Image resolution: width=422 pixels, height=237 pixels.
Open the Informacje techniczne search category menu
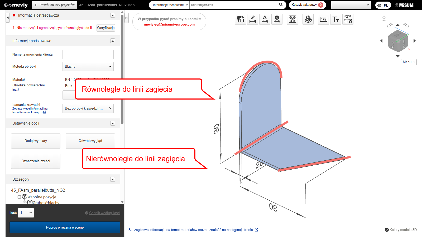pos(170,5)
